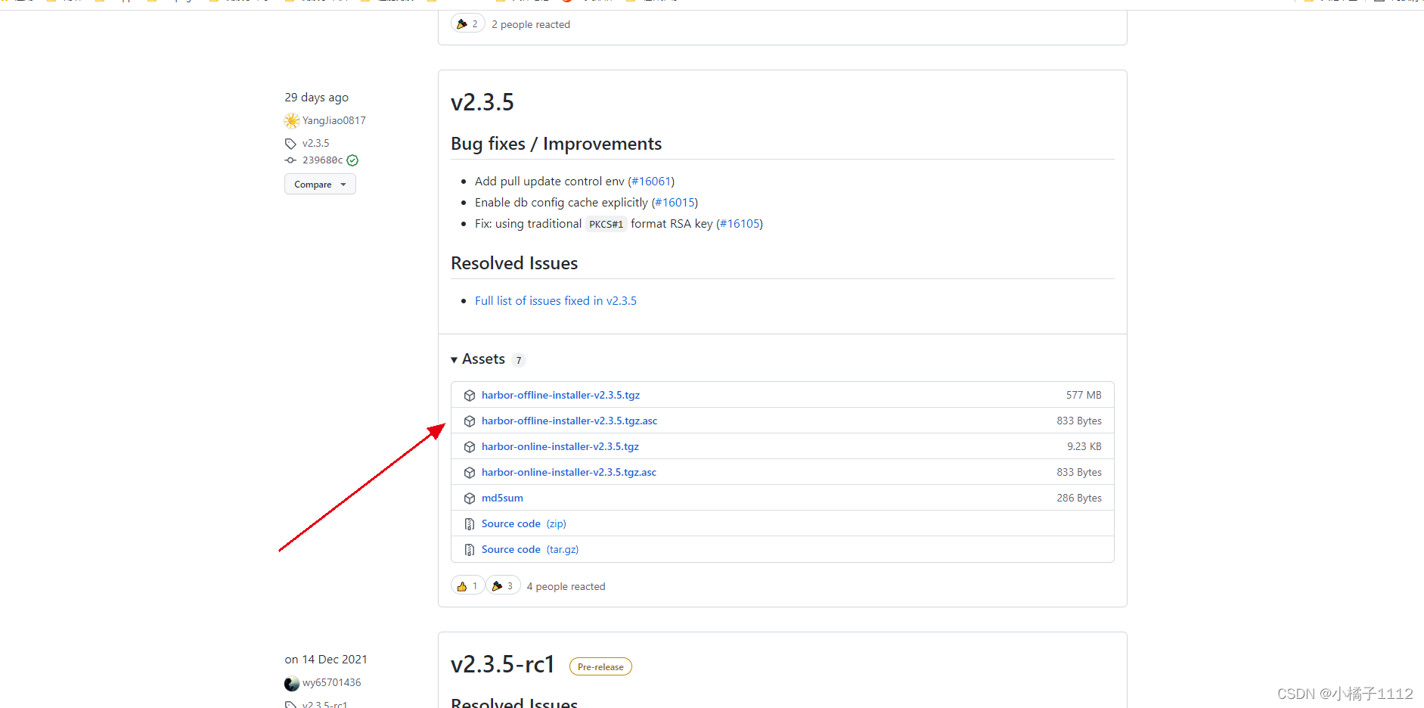Open pull request #16015
1424x708 pixels.
(x=675, y=203)
